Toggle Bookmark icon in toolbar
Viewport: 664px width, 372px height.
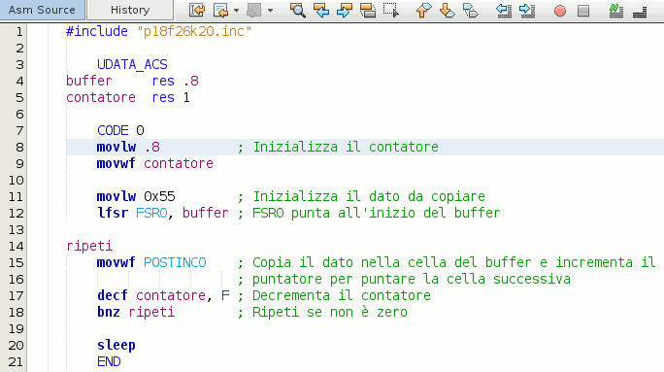tap(471, 10)
